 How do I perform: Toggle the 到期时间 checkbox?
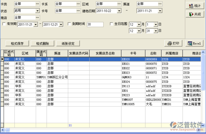(69, 24)
